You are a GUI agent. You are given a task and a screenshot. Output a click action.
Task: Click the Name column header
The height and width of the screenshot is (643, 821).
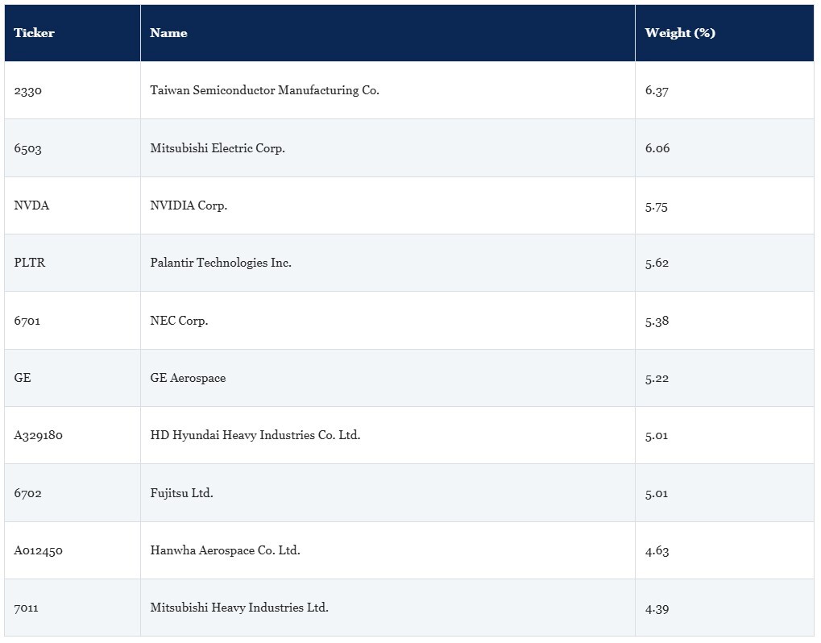click(388, 33)
